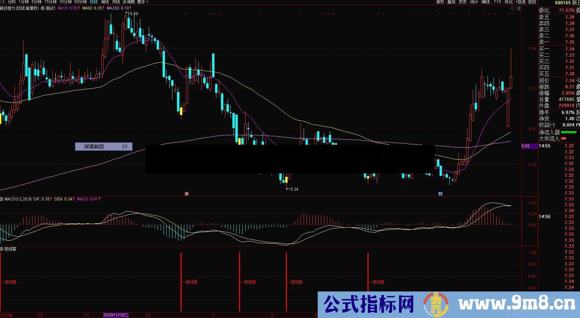This screenshot has width=580, height=318.
Task: Select the highlighted date 2020/11/10 on the timeline
Action: point(116,315)
